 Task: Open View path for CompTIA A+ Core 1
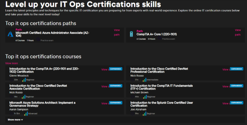click(x=238, y=32)
